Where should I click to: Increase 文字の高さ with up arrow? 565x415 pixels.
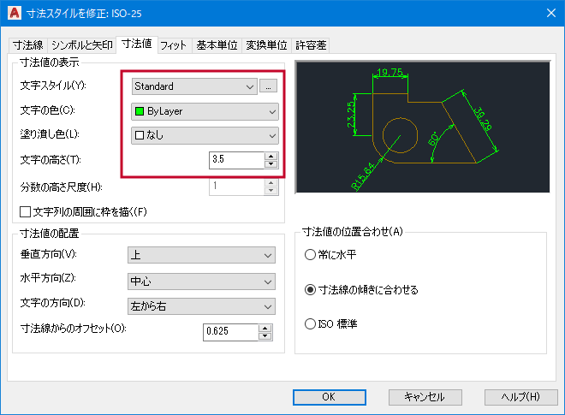pyautogui.click(x=271, y=156)
